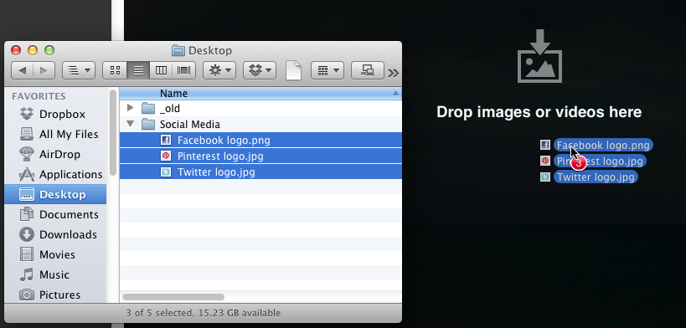
Task: Close the Finder window with red button
Action: coord(16,50)
